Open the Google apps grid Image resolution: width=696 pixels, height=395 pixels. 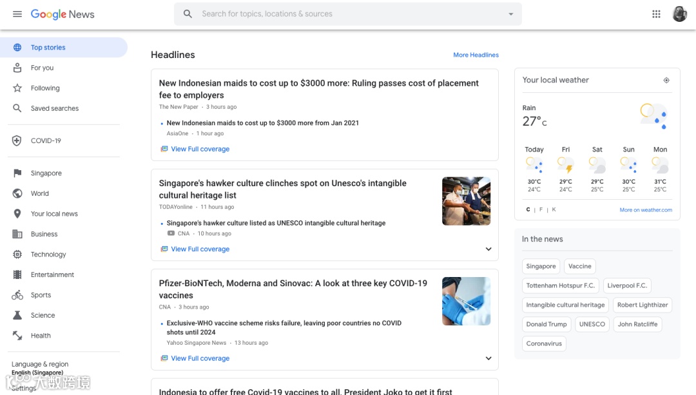tap(656, 14)
